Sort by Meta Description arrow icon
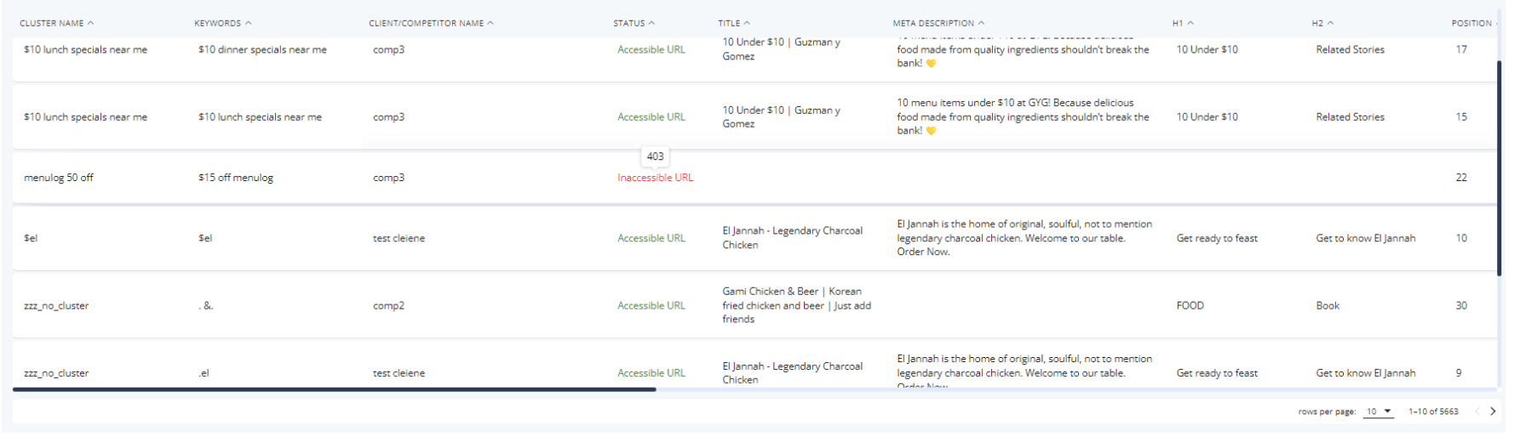This screenshot has height=437, width=1520. pos(982,23)
